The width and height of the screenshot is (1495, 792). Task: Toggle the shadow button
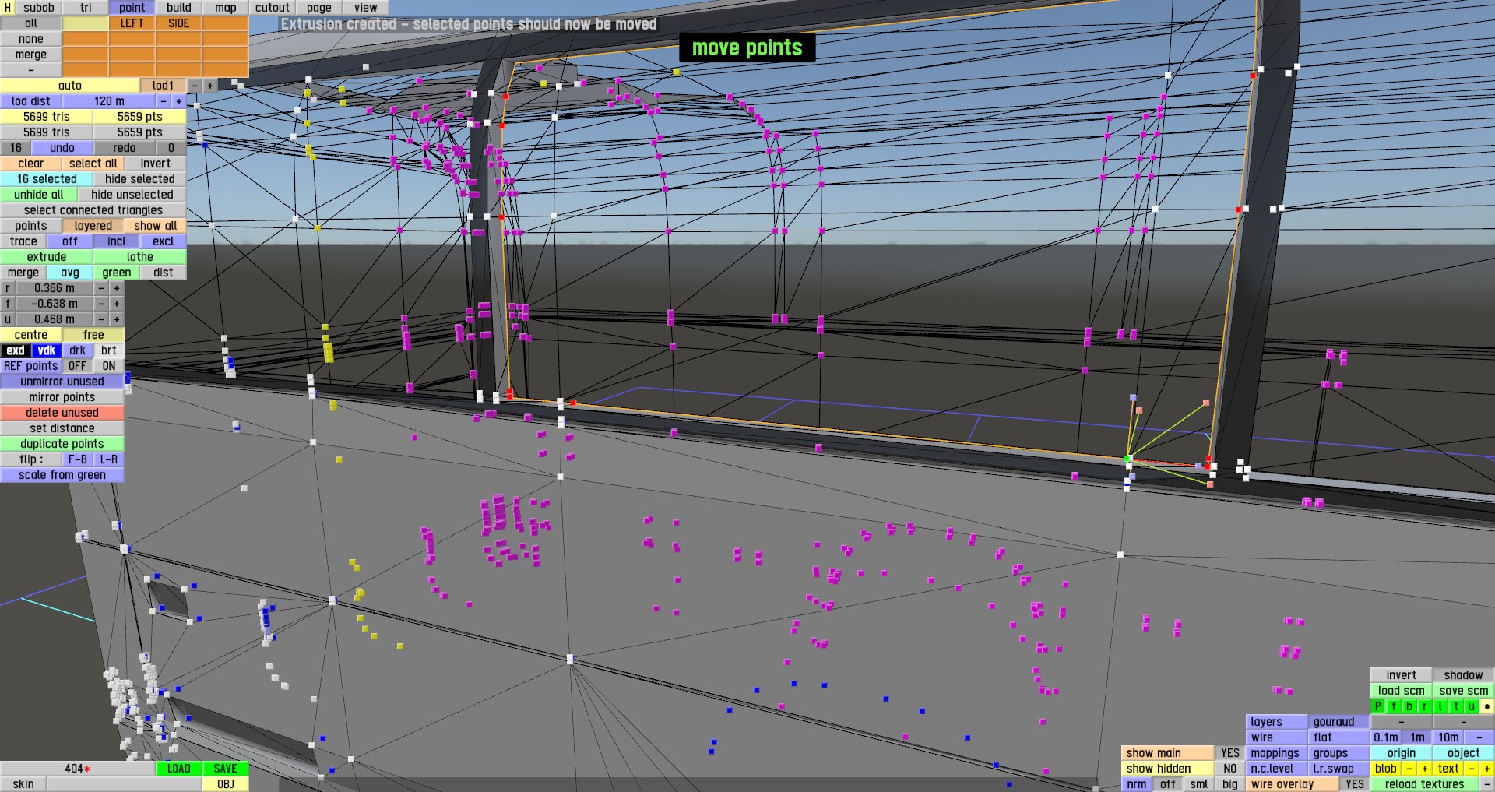1464,675
